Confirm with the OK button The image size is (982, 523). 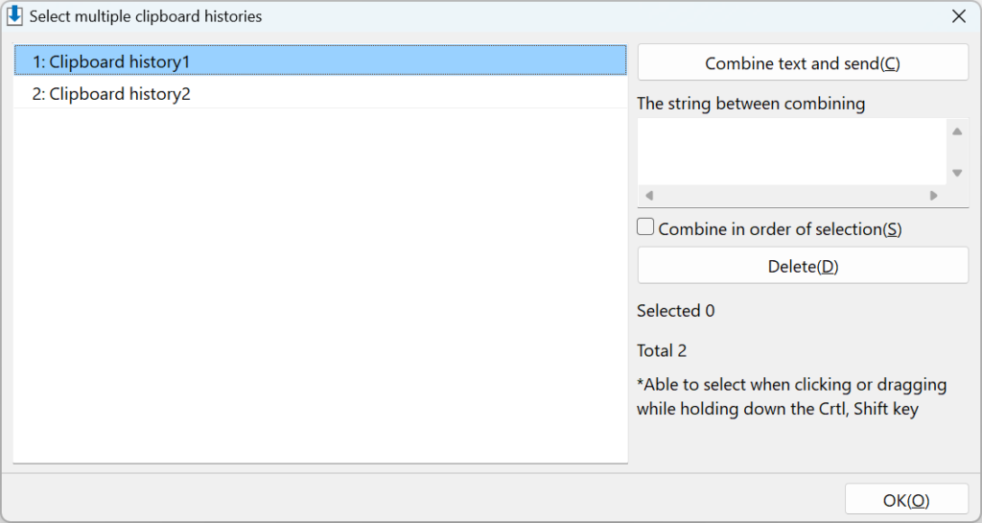[906, 500]
